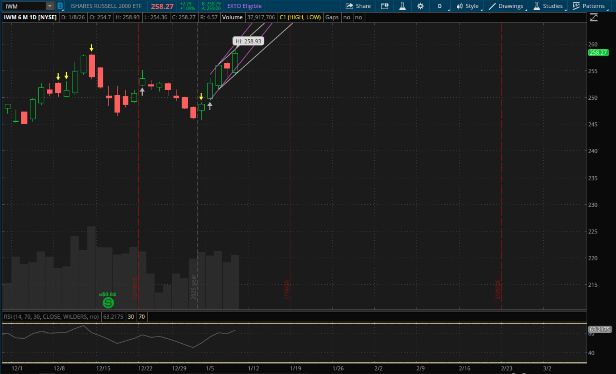Click the blue symbol link number 3 icon
Screen dimensions: 616x374
[x=60, y=6]
